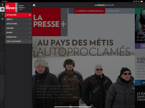Toggle the hamburger menu icon
Image resolution: width=145 pixels, height=108 pixels.
[34, 5]
